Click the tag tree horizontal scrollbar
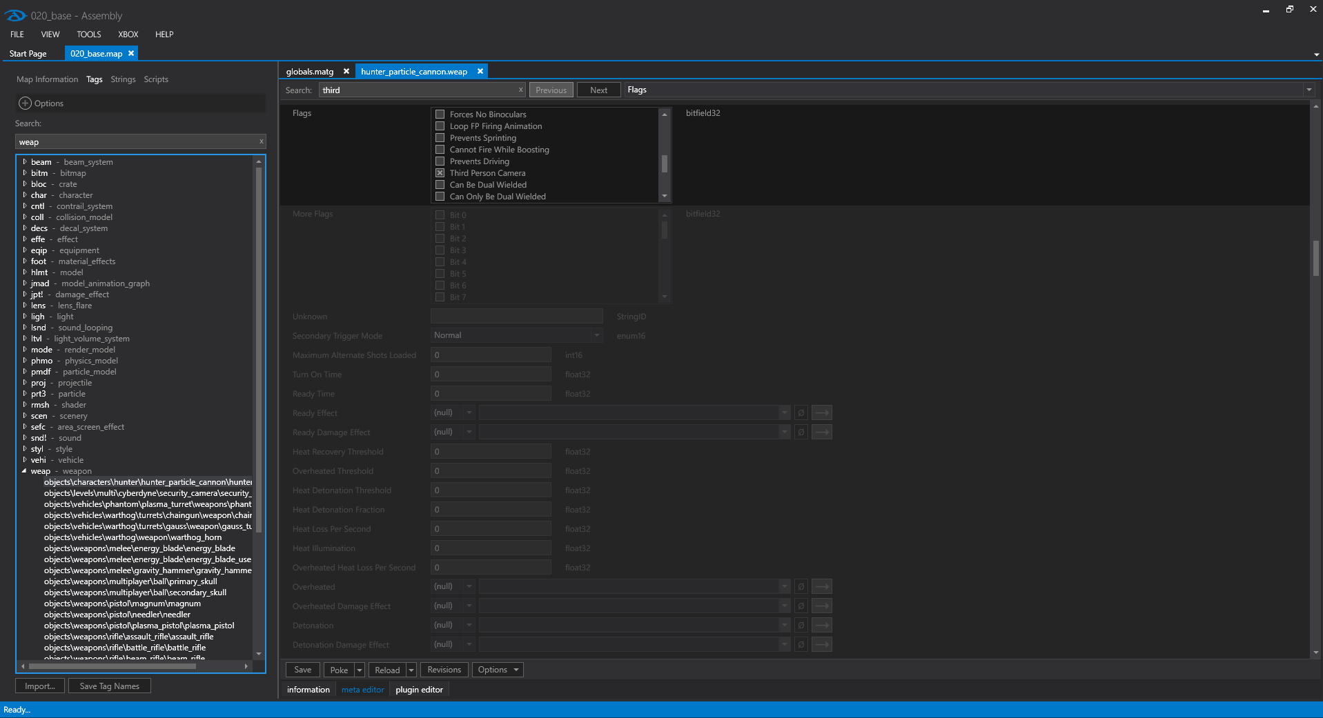1323x718 pixels. (112, 666)
